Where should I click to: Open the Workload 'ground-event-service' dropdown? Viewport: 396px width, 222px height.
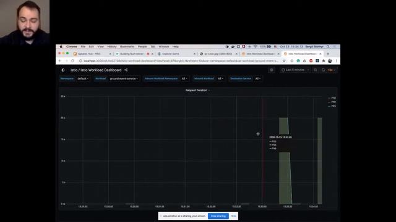124,78
